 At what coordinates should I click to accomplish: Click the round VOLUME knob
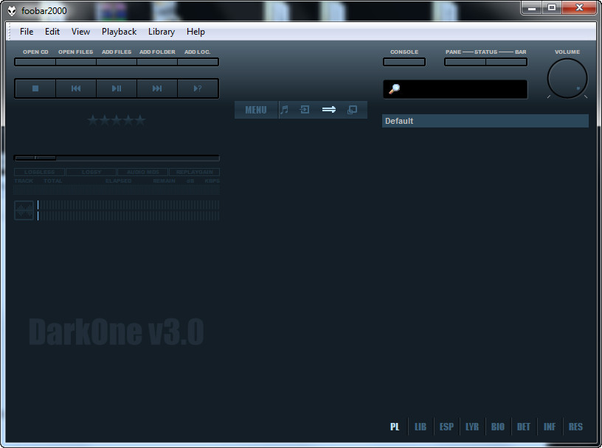(x=567, y=78)
